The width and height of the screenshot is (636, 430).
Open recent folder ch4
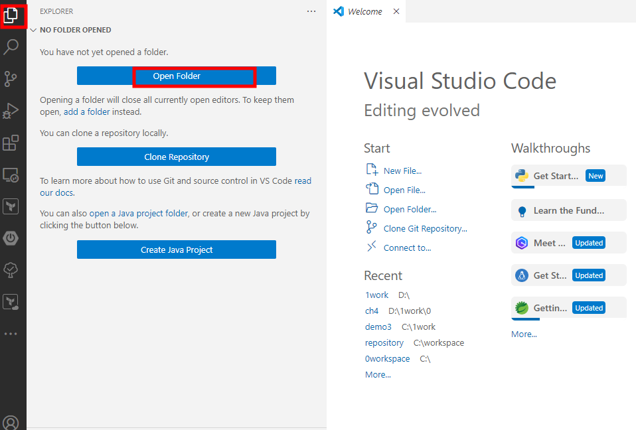point(372,311)
